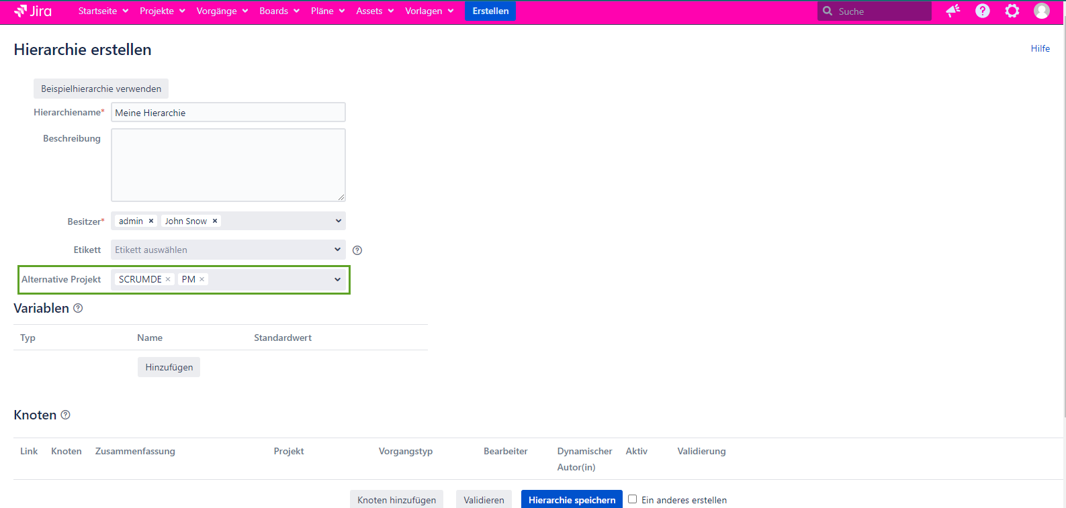The height and width of the screenshot is (508, 1066).
Task: Open the user profile avatar
Action: pos(1041,11)
